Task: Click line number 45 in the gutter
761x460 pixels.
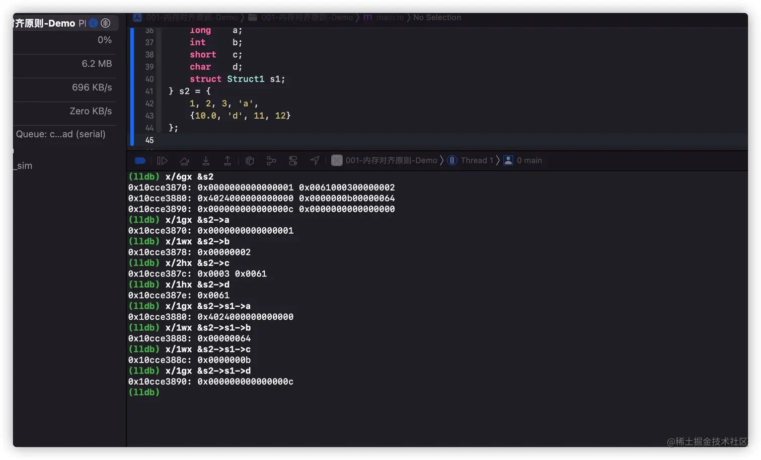Action: click(149, 140)
